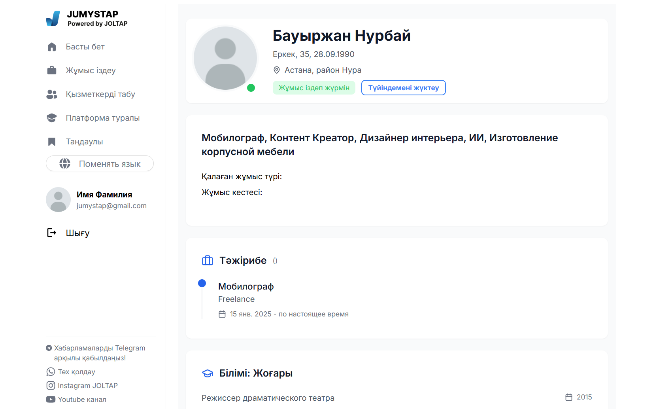Click Имя Фамилия user name
The width and height of the screenshot is (672, 409).
point(104,195)
